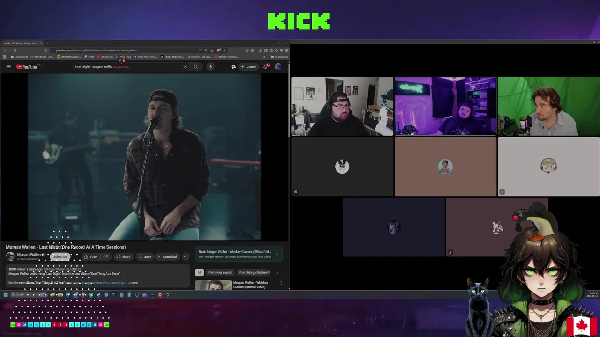The width and height of the screenshot is (600, 337).
Task: Switch to the Morgan Wallen browser tab
Action: click(23, 43)
